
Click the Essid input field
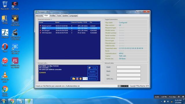(129, 67)
